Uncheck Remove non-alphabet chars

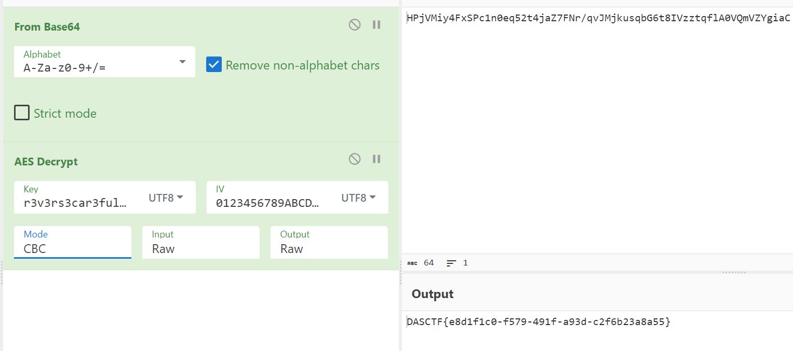(x=214, y=65)
